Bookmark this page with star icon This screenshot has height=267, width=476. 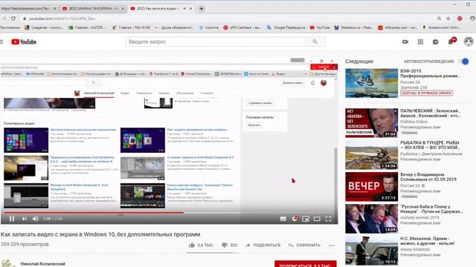pyautogui.click(x=448, y=19)
